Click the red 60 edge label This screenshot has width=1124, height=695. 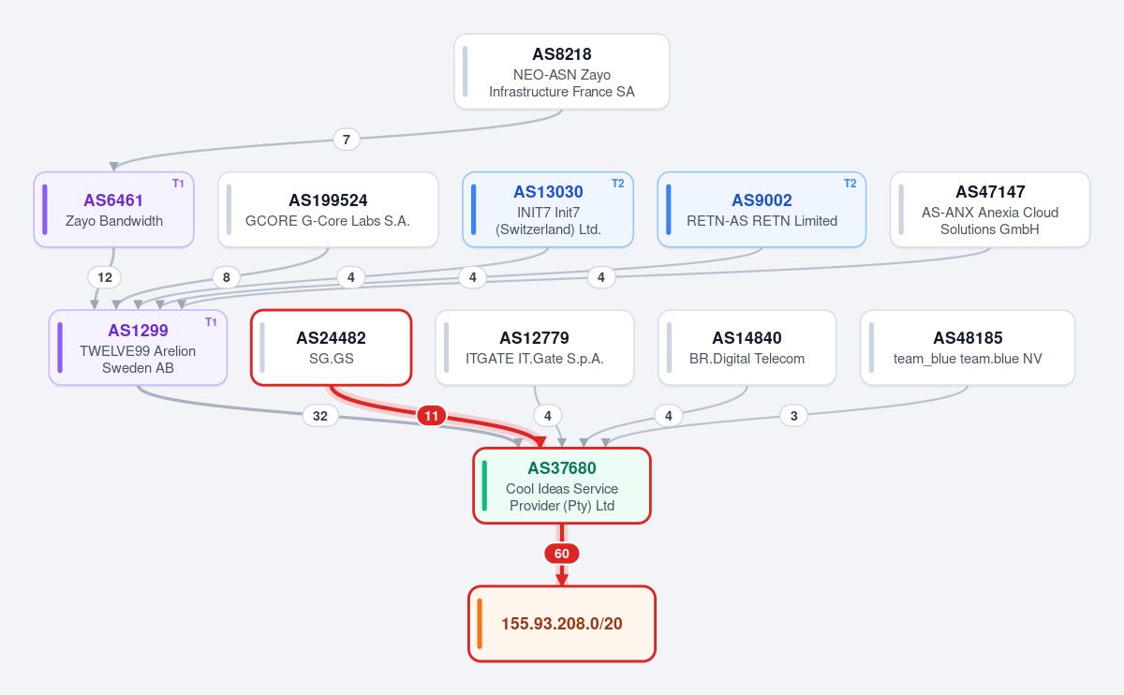[562, 554]
